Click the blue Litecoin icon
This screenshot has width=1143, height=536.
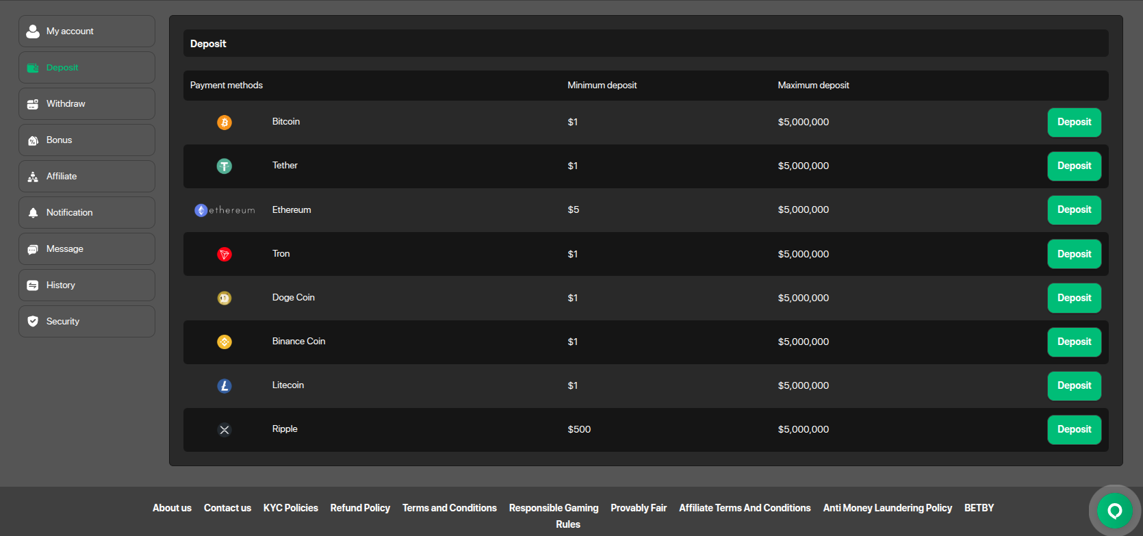click(224, 386)
